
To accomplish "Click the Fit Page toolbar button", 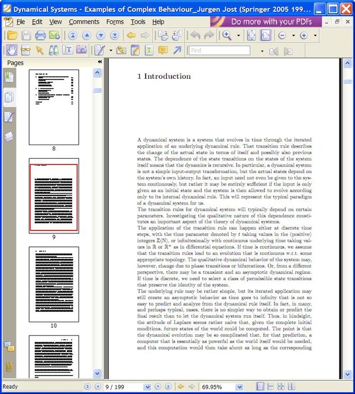I will pyautogui.click(x=251, y=36).
